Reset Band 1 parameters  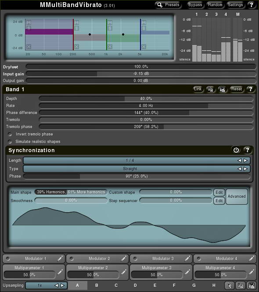pos(237,89)
